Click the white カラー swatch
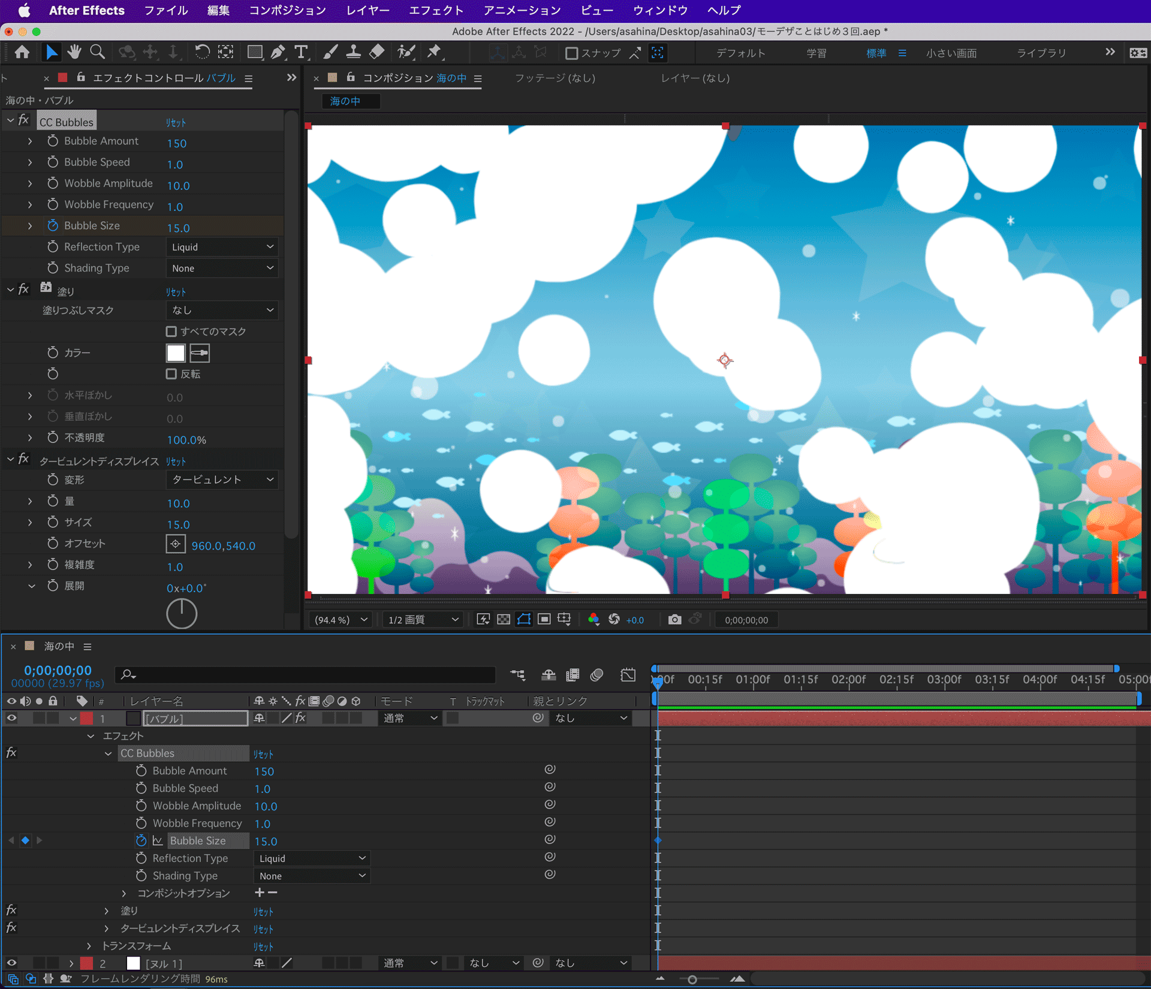 (176, 353)
